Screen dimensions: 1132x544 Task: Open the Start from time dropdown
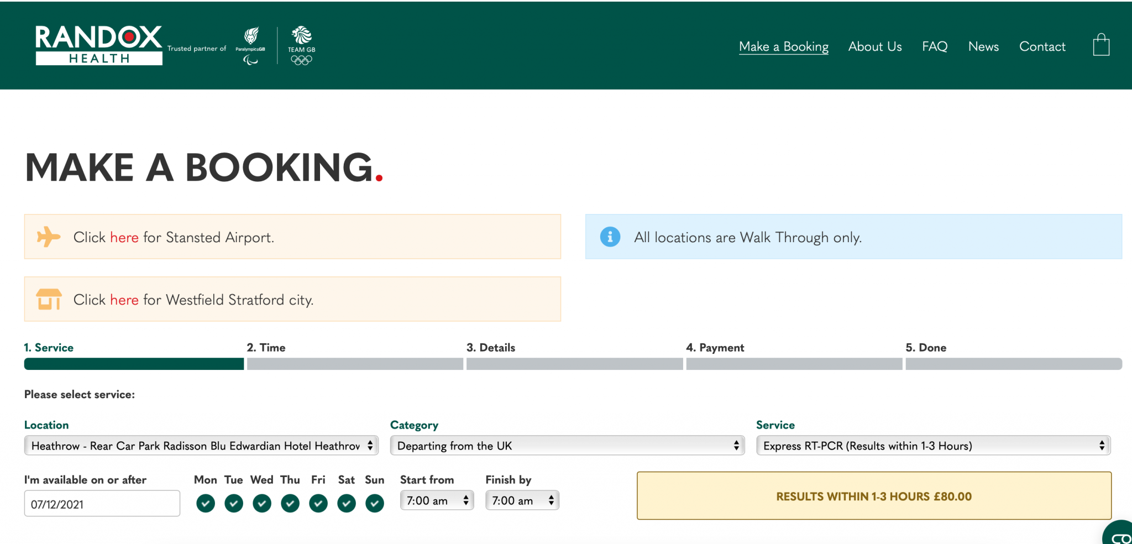tap(437, 500)
